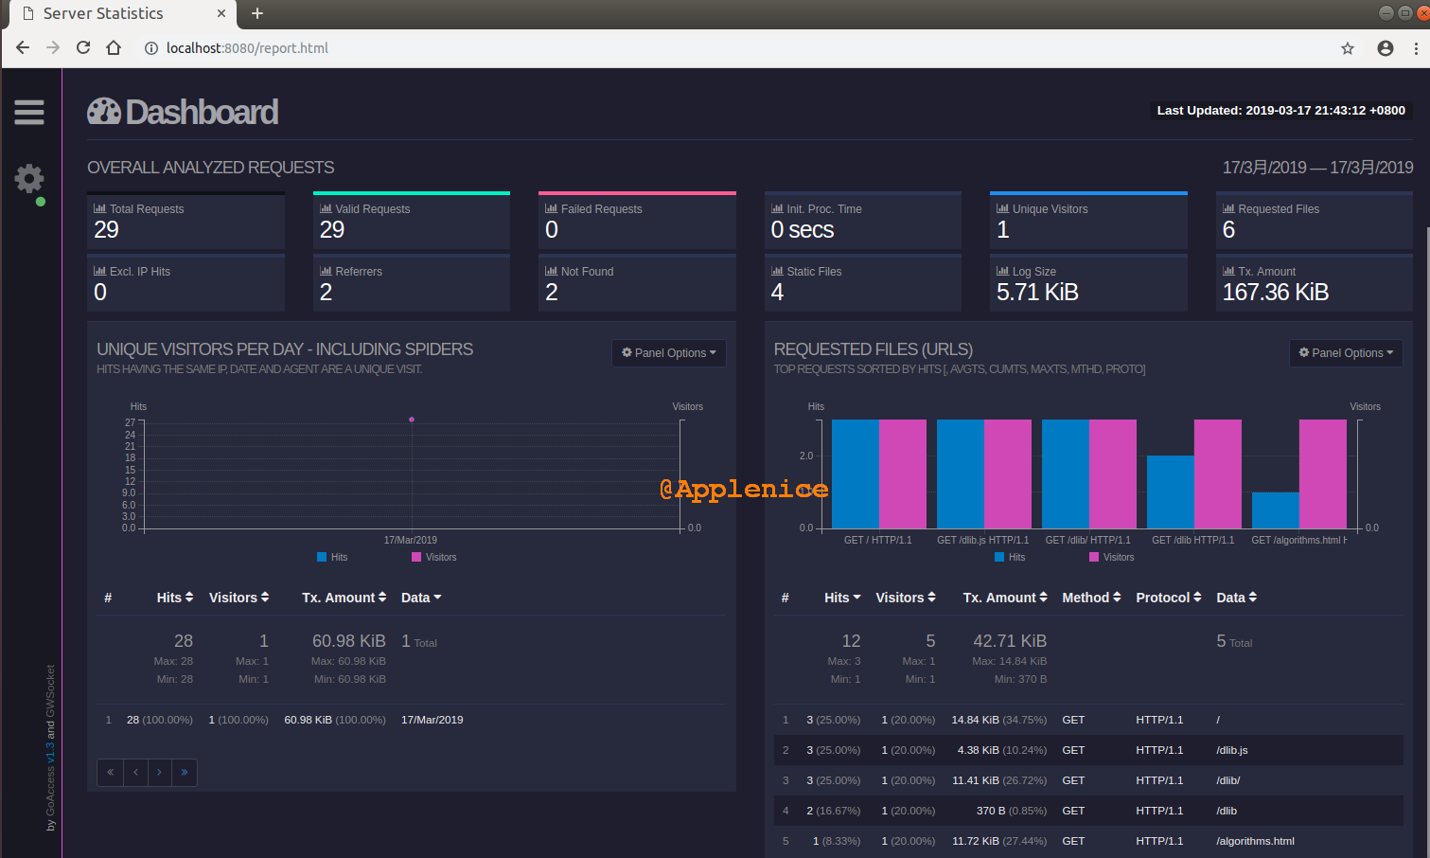This screenshot has height=858, width=1430.
Task: Go back with the browser arrow
Action: pyautogui.click(x=23, y=48)
